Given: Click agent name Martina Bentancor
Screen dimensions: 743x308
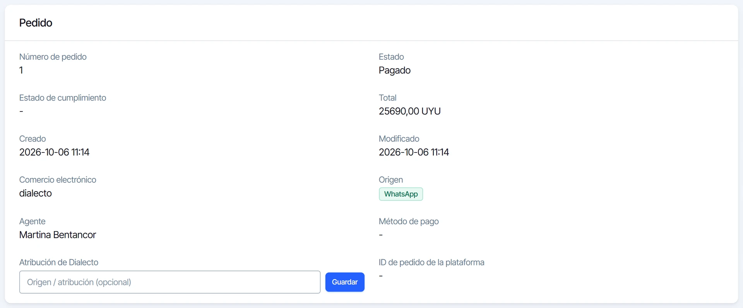Looking at the screenshot, I should tap(58, 235).
